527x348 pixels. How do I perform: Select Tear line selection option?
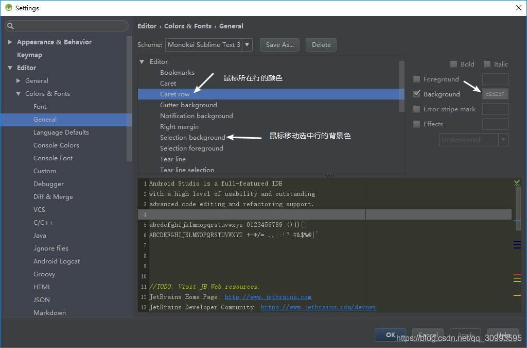pos(187,170)
